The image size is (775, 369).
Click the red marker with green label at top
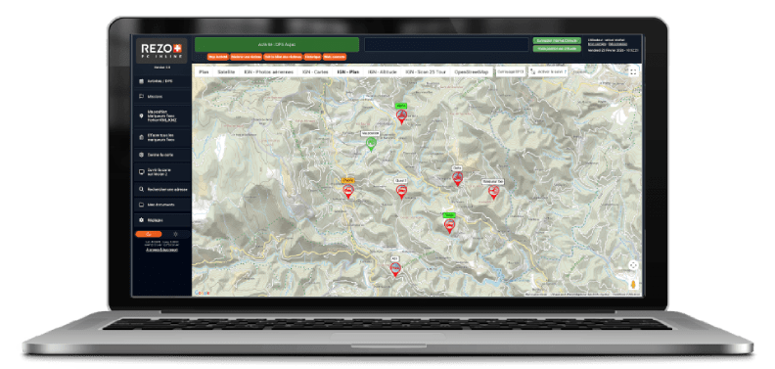pyautogui.click(x=401, y=116)
